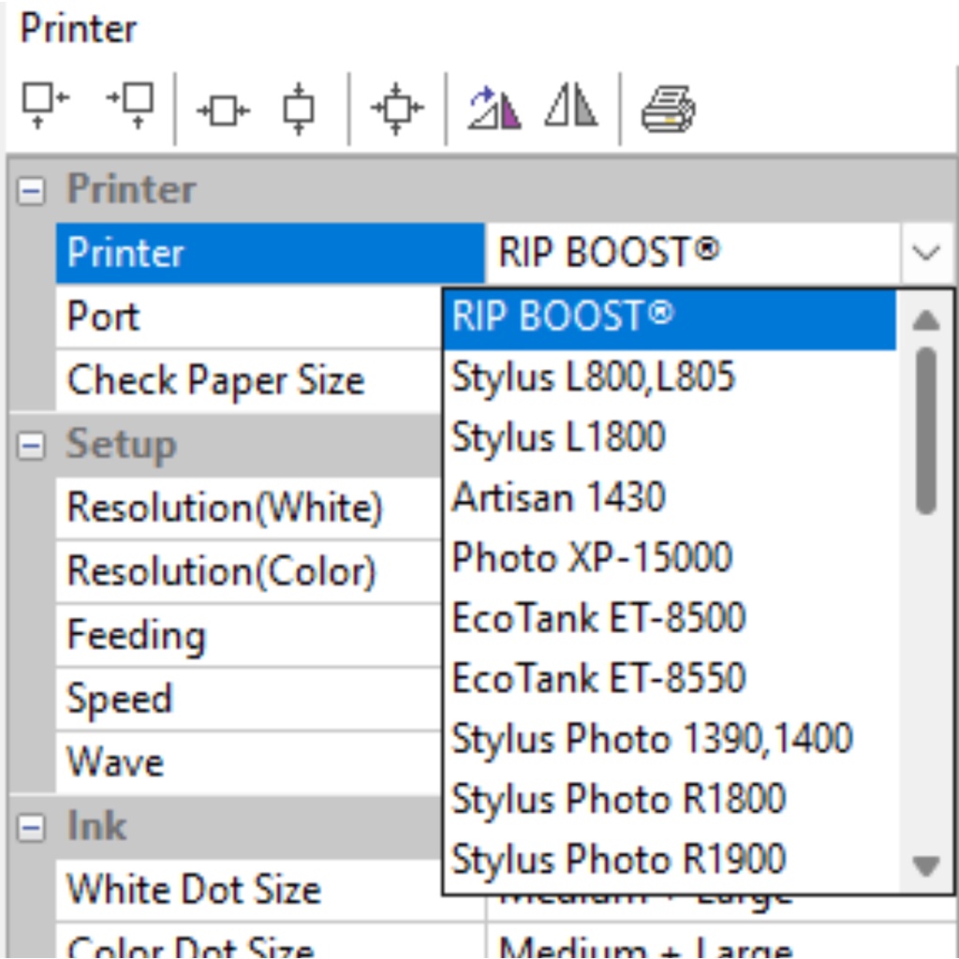The image size is (959, 959).
Task: Click the scroll up arrow in printer list
Action: 925,320
